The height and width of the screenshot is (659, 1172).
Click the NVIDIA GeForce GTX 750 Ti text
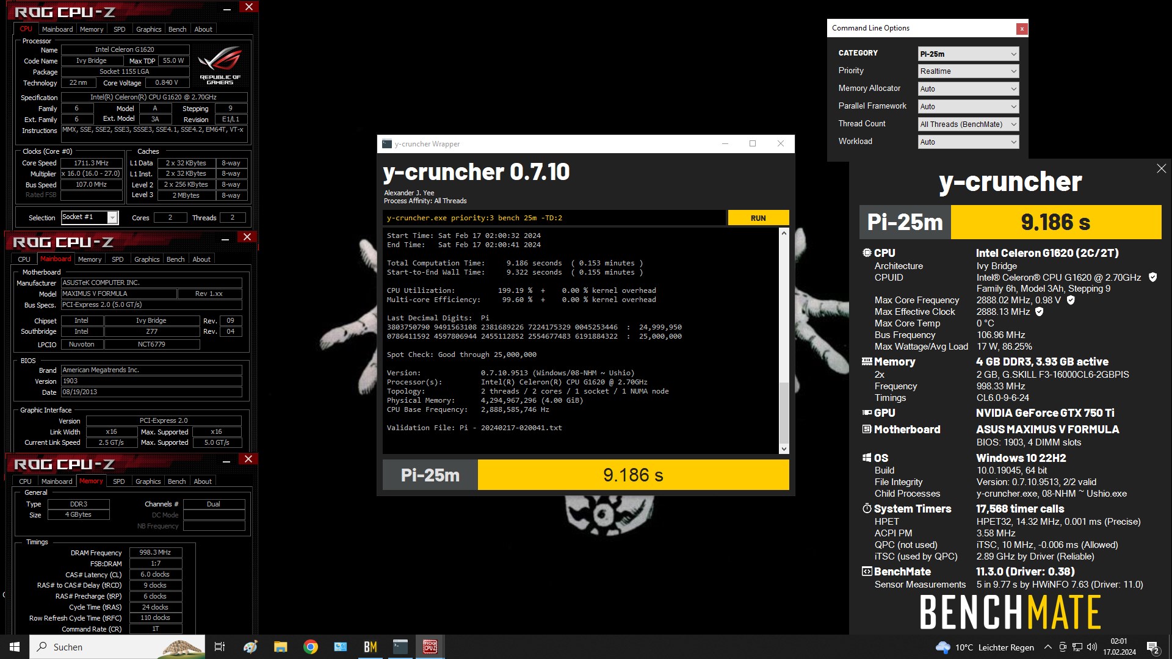point(1045,412)
